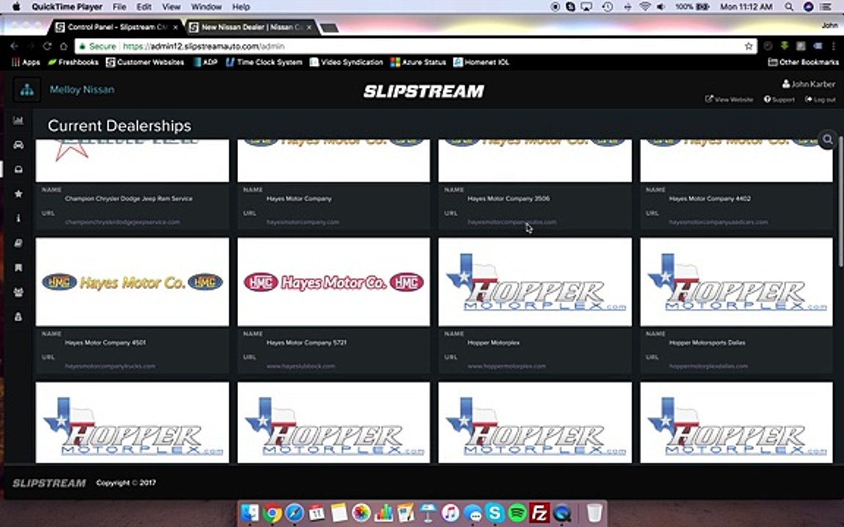
Task: Open the Support link
Action: click(x=779, y=100)
